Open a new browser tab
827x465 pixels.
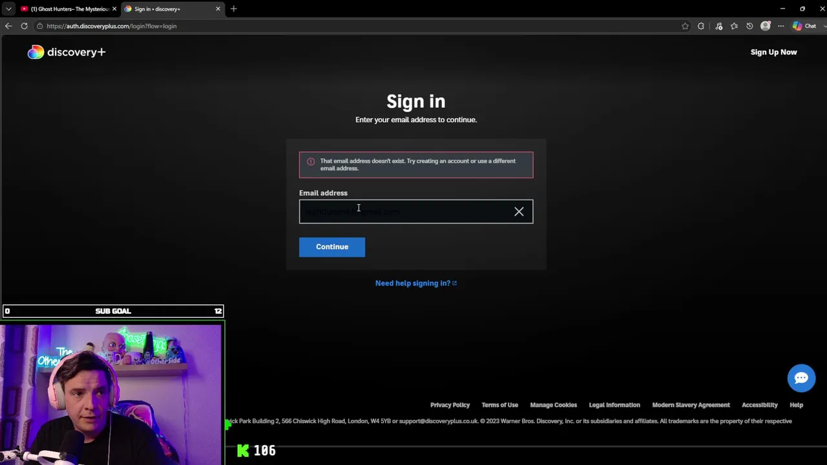[x=234, y=9]
